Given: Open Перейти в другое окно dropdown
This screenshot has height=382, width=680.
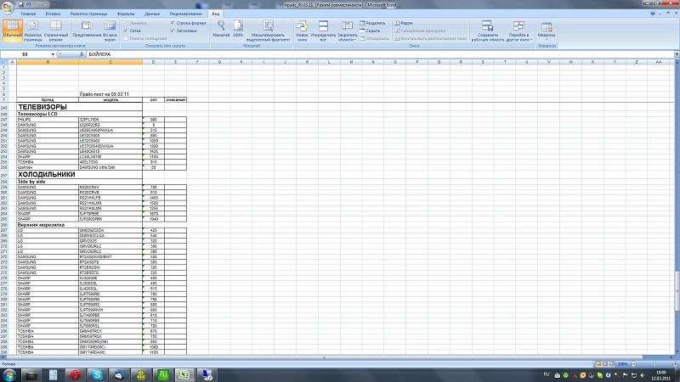Looking at the screenshot, I should pyautogui.click(x=519, y=31).
